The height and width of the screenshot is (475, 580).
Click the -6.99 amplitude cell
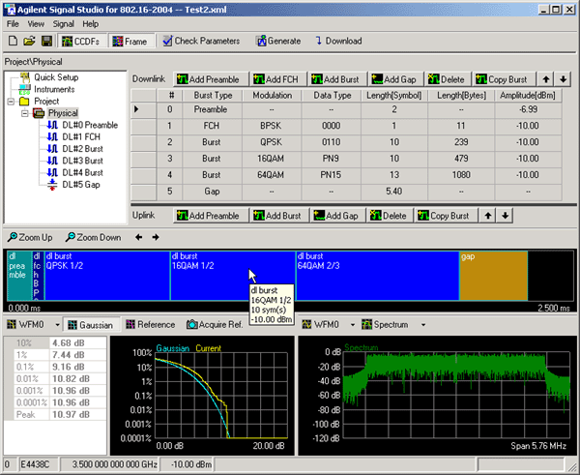(x=528, y=109)
